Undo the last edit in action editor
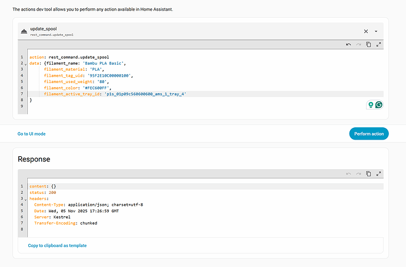406x267 pixels. 348,44
